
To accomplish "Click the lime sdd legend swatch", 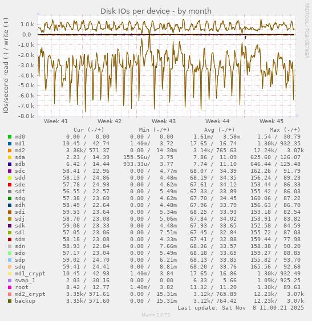I will point(10,178).
